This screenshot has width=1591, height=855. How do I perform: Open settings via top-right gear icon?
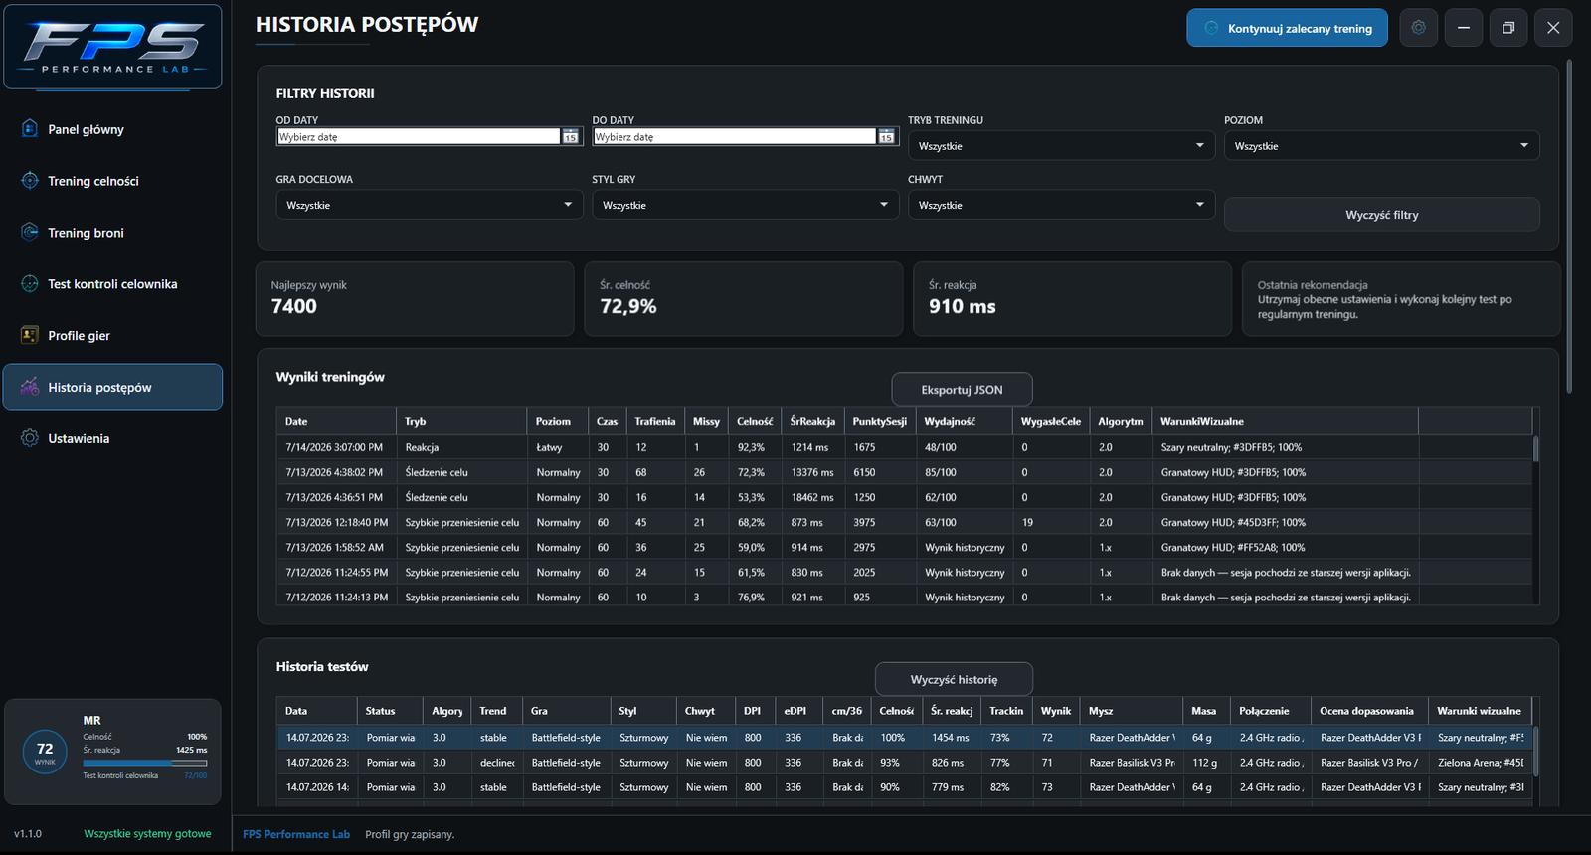1419,28
